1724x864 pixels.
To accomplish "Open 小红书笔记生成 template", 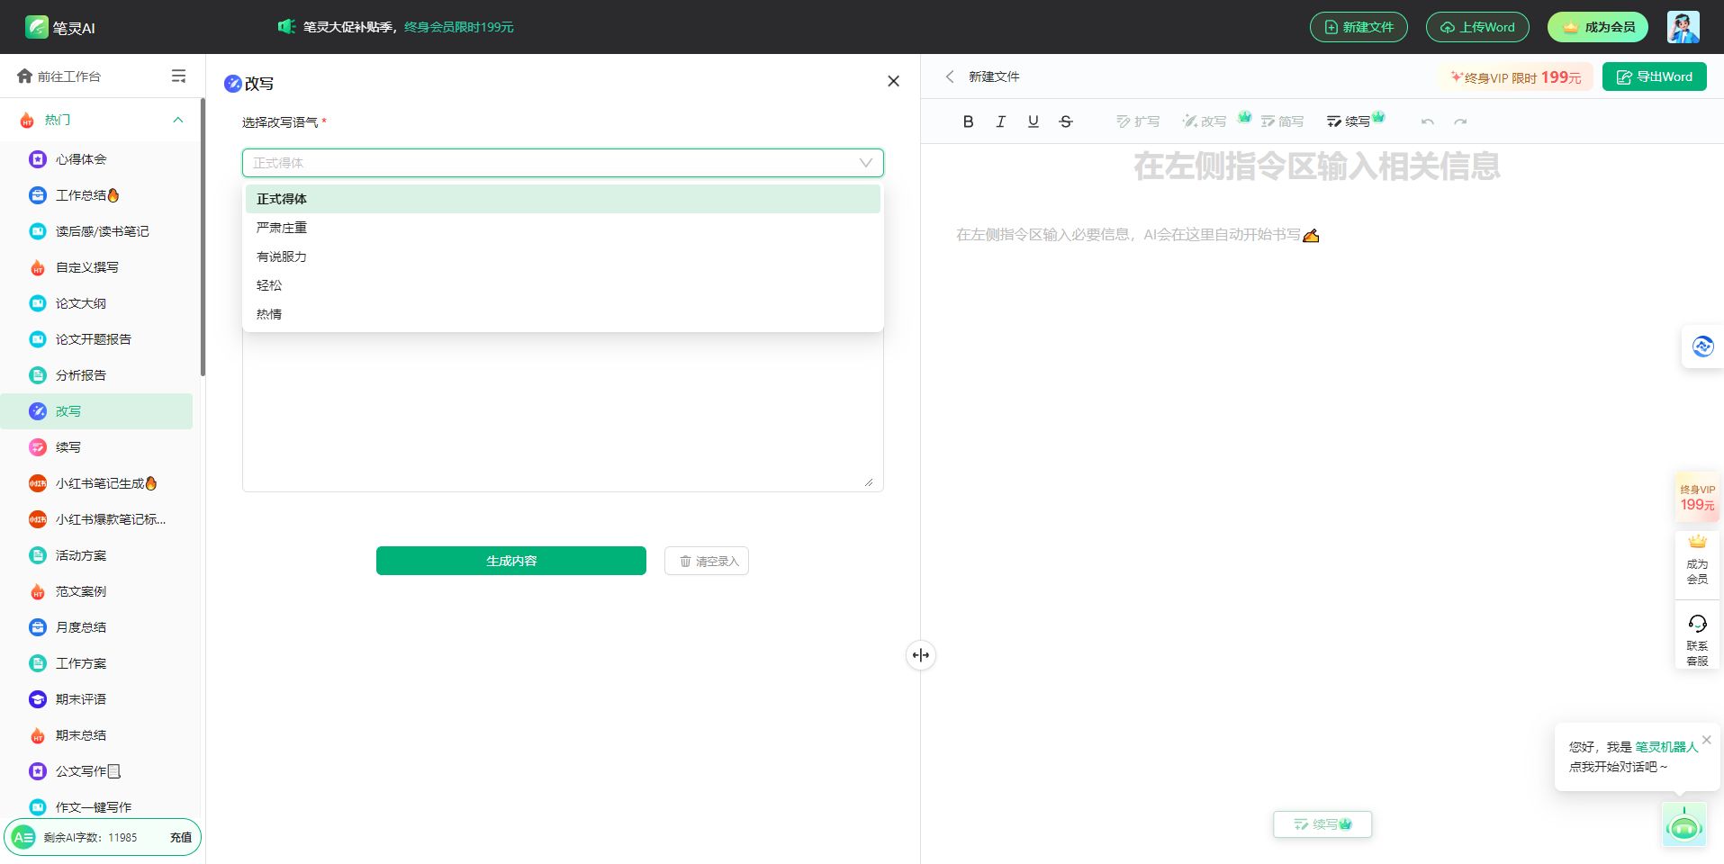I will point(96,483).
